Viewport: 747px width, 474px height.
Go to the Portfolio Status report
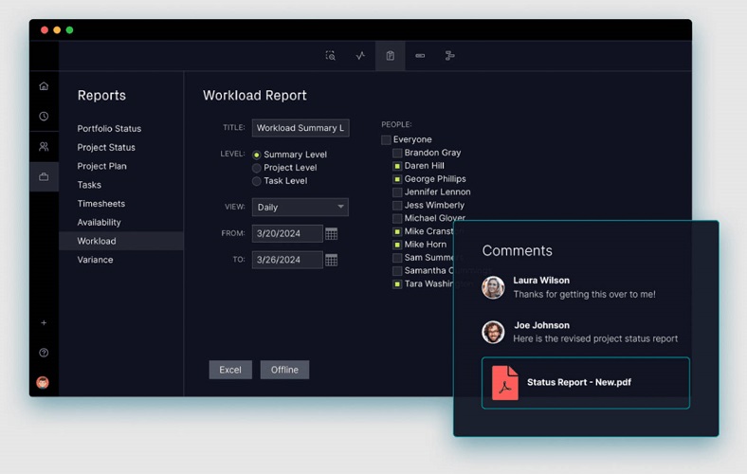tap(109, 129)
